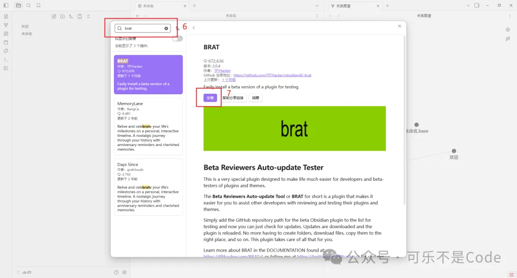Change file explorer sort order
The height and width of the screenshot is (278, 517).
coord(71,16)
